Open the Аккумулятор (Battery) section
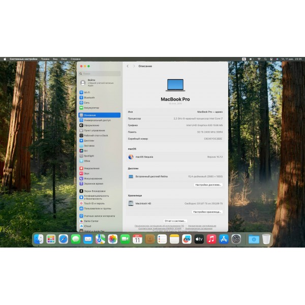Image resolution: width=305 pixels, height=305 pixels. (91, 108)
